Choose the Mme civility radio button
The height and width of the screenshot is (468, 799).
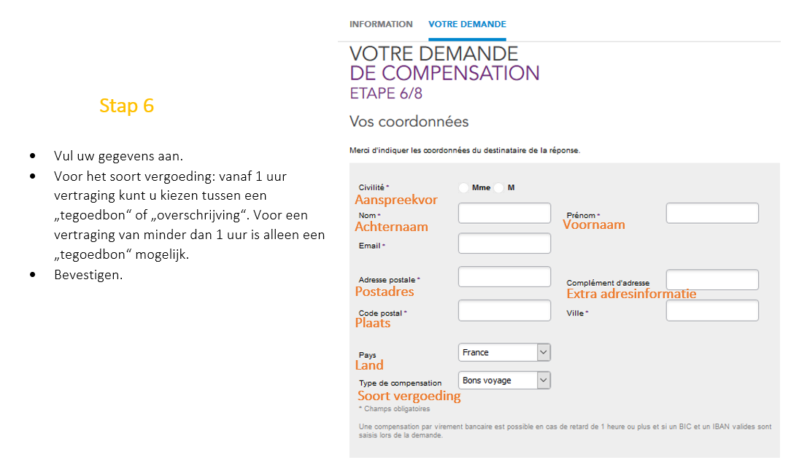click(x=464, y=188)
